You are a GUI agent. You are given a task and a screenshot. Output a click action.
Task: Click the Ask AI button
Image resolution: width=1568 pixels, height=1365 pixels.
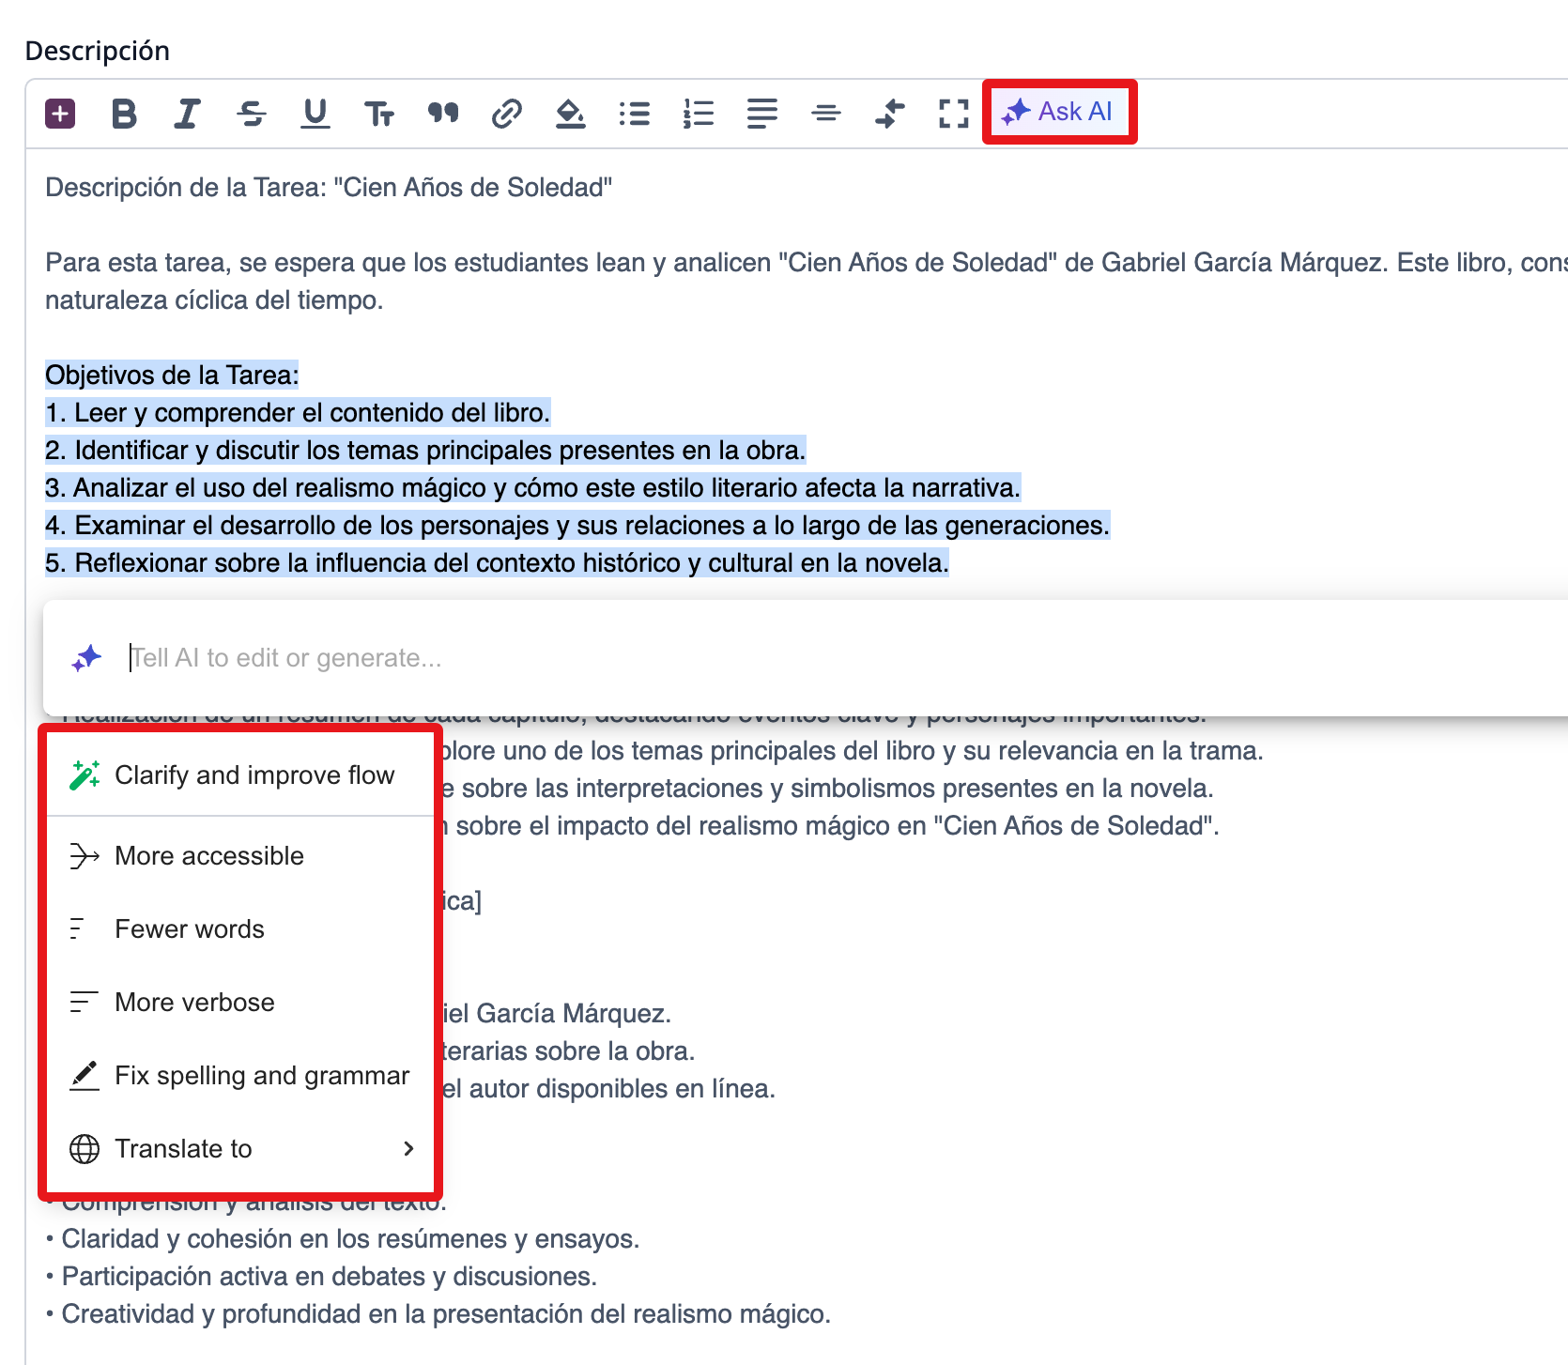point(1059,112)
